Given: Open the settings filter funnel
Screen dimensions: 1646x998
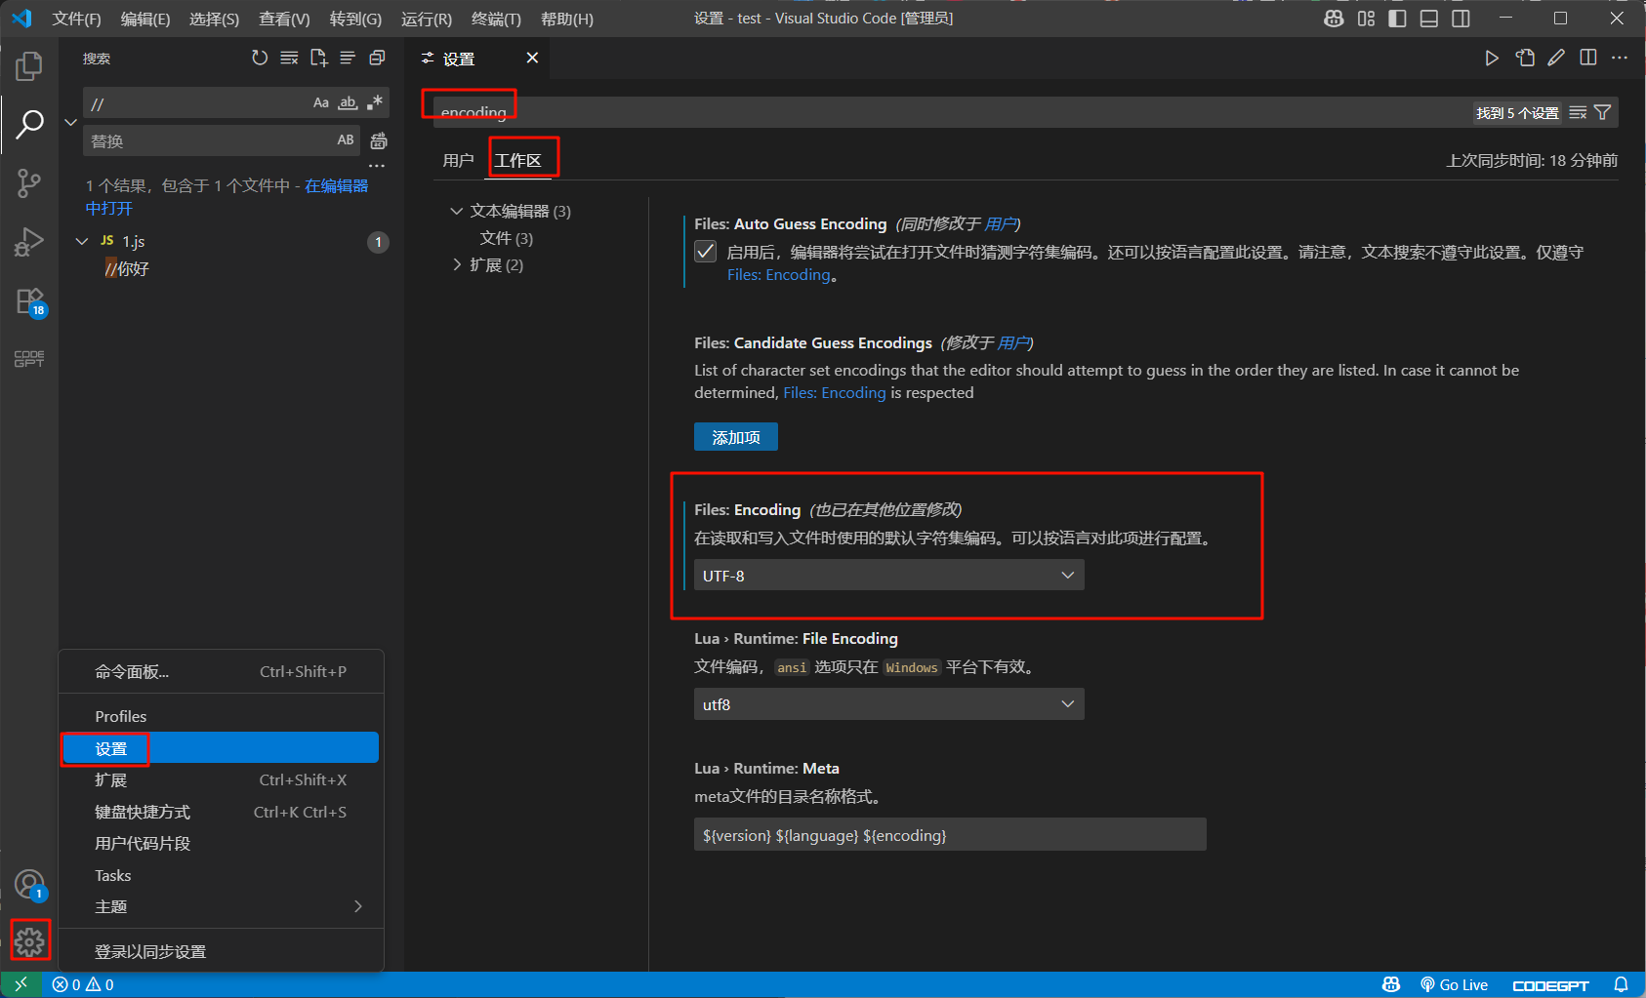Looking at the screenshot, I should tap(1602, 113).
